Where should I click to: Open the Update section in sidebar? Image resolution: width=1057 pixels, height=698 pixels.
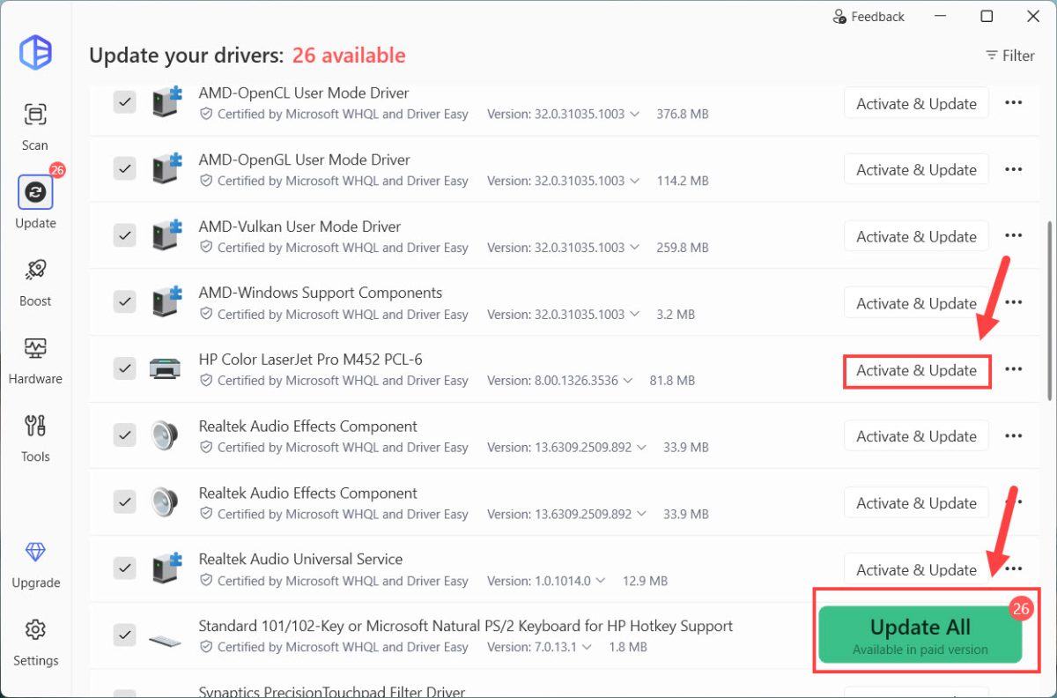coord(35,203)
